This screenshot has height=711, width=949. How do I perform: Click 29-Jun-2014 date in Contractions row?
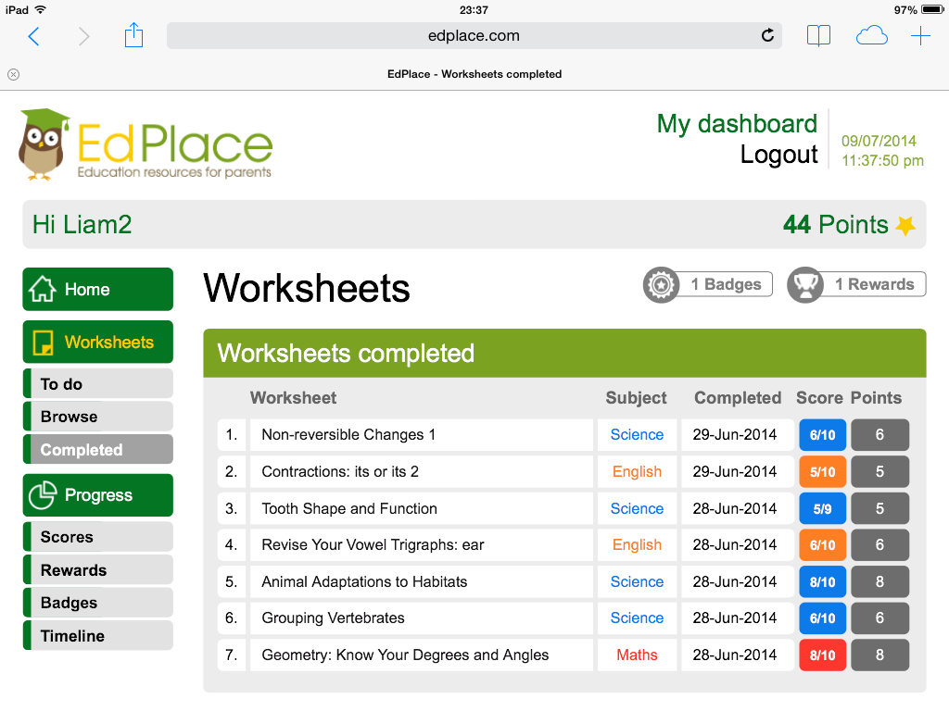point(735,471)
